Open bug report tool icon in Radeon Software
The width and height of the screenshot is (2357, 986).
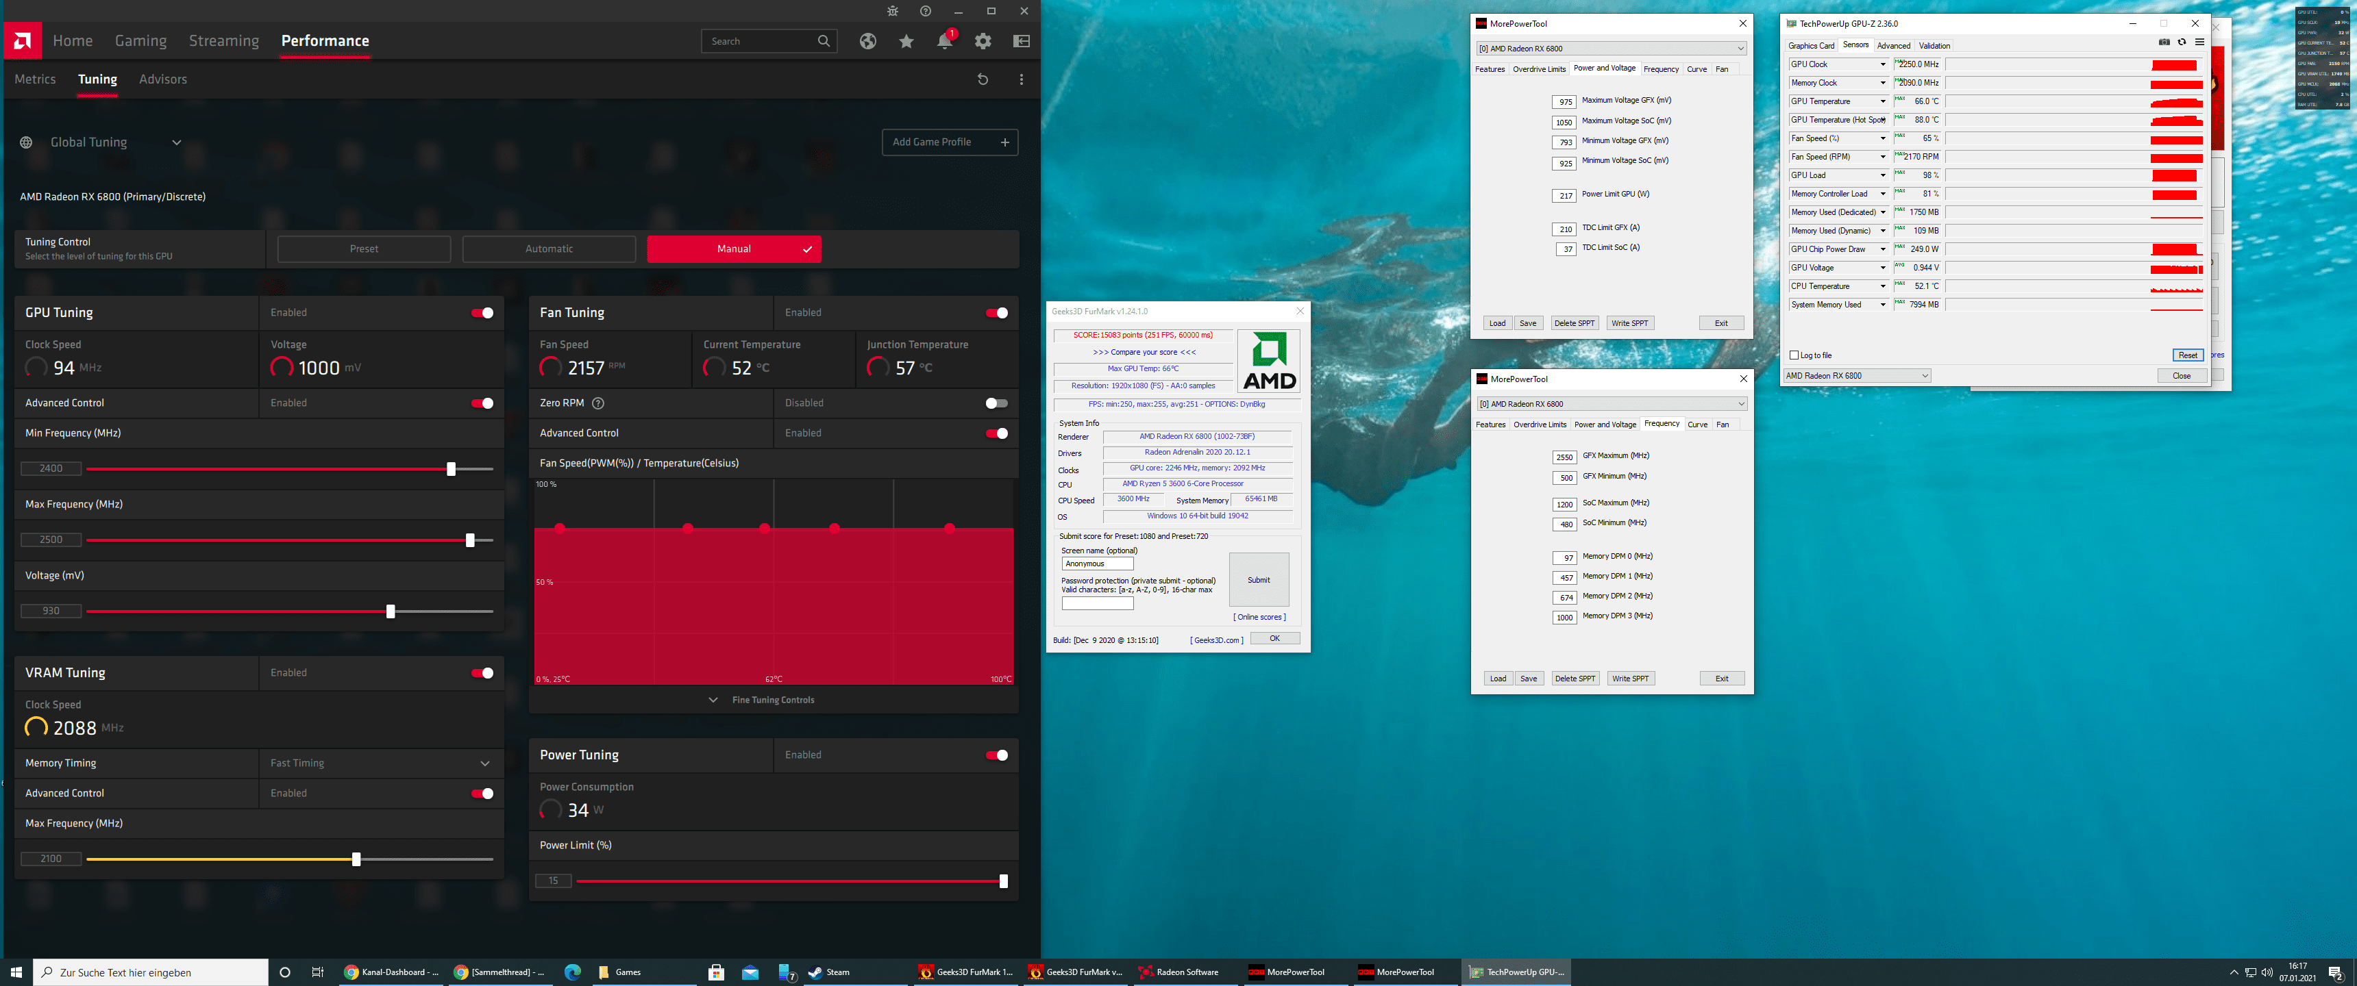coord(892,11)
